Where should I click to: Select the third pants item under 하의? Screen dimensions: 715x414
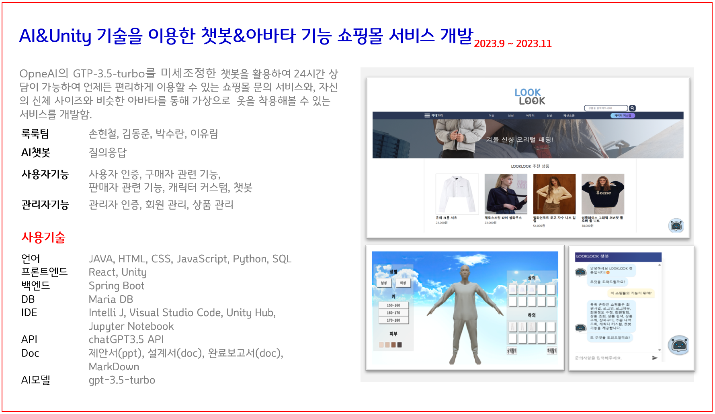tap(532, 327)
